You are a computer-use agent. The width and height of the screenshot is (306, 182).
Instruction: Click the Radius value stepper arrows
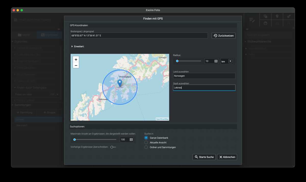[x=216, y=61]
